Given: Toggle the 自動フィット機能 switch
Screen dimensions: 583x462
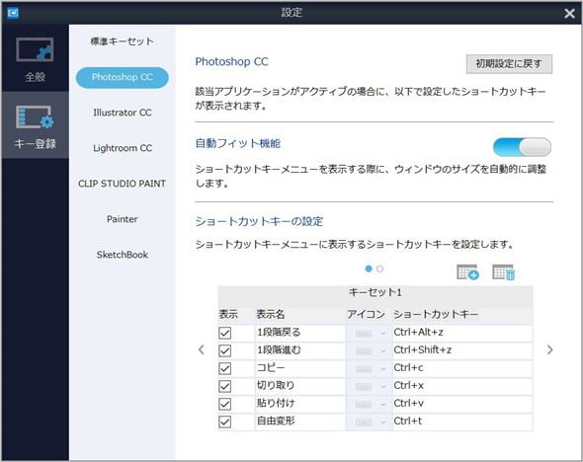Looking at the screenshot, I should pyautogui.click(x=522, y=147).
